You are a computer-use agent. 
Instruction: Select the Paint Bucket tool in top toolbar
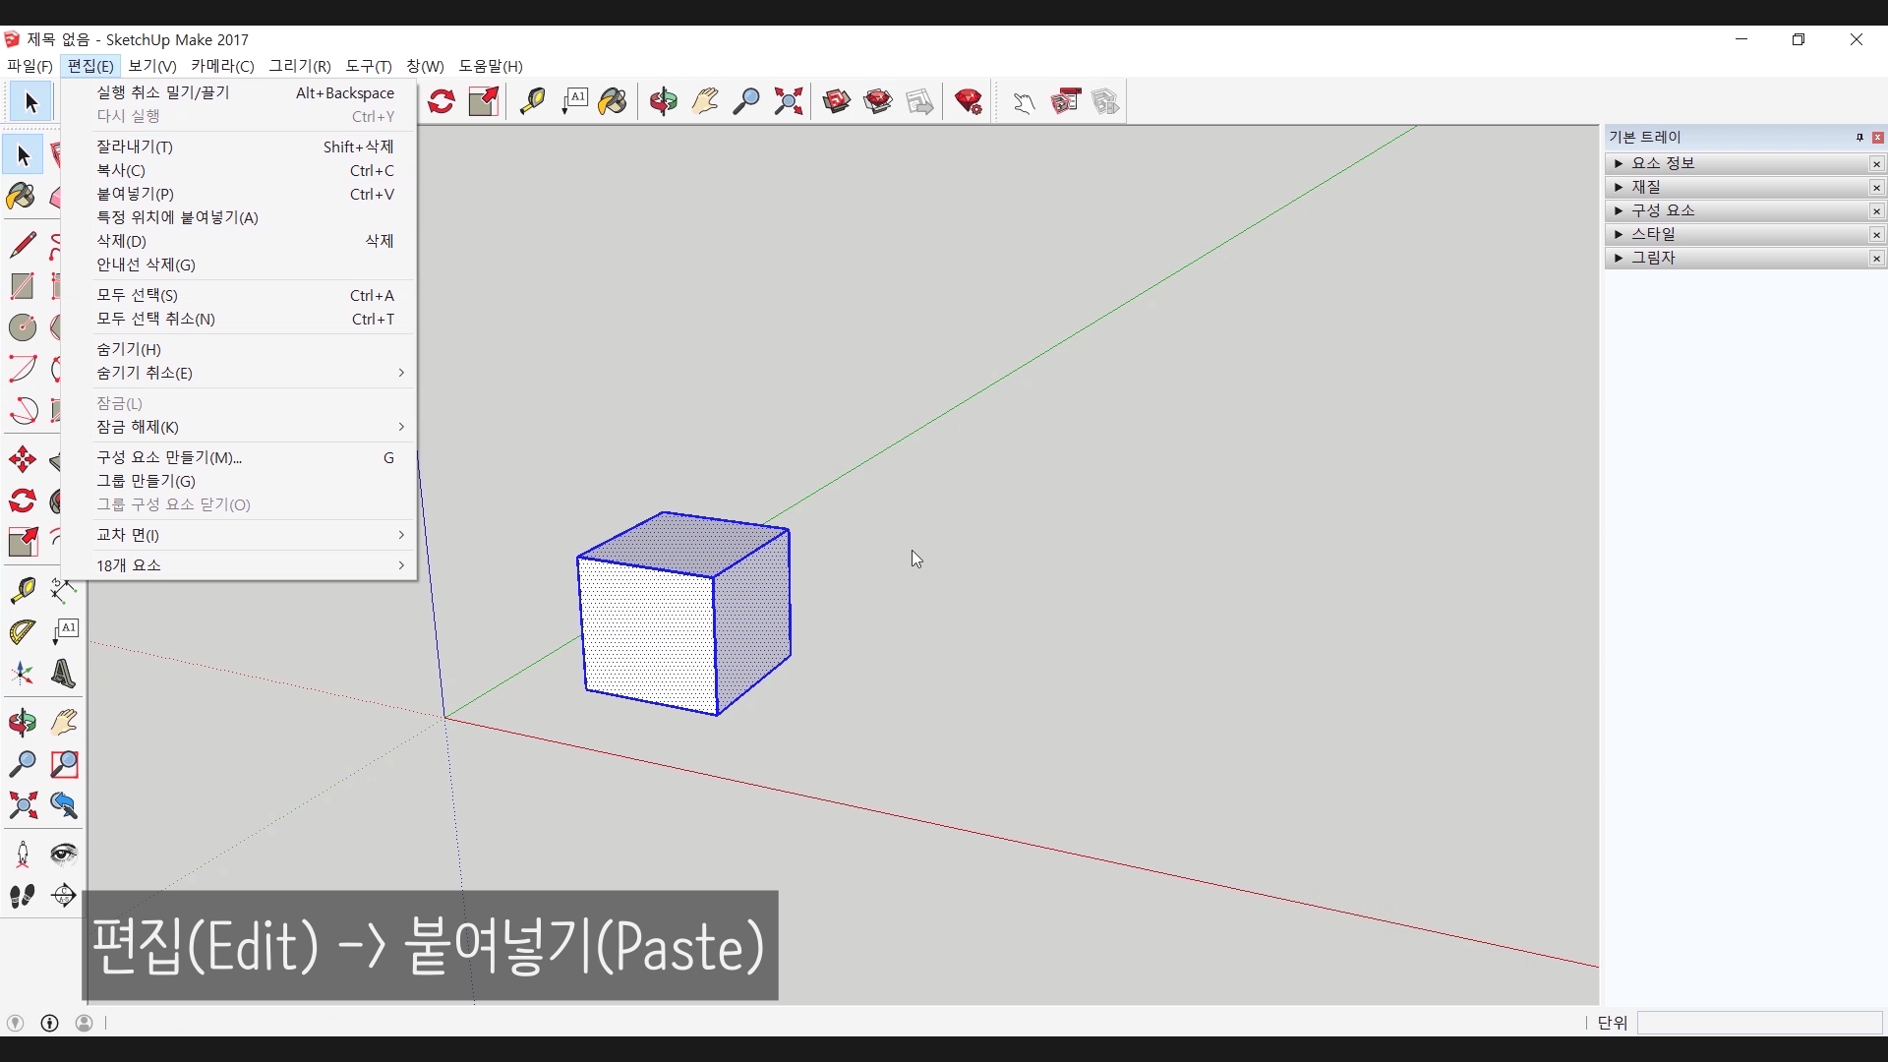[613, 101]
